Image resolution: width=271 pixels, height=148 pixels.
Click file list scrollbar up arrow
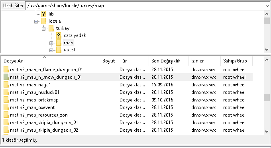267,60
